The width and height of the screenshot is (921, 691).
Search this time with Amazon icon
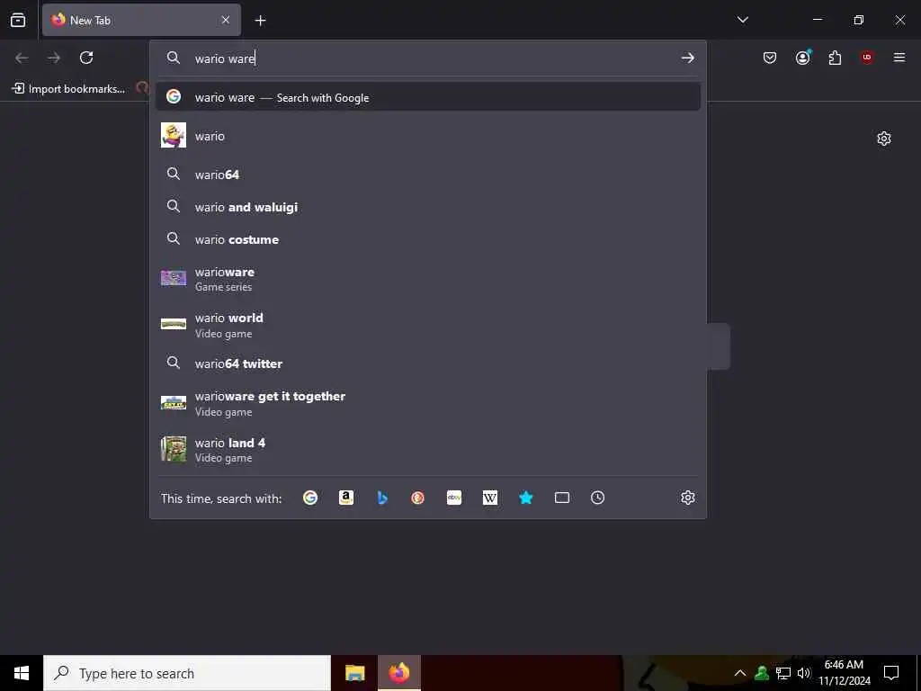[x=346, y=498]
